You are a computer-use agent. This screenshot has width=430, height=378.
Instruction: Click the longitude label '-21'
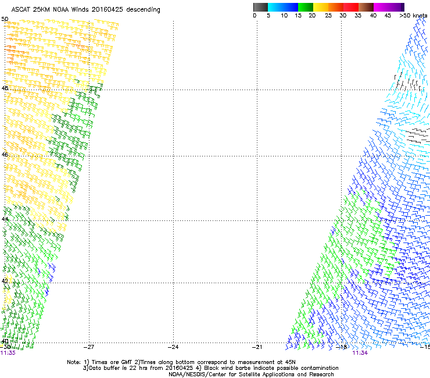pyautogui.click(x=257, y=347)
